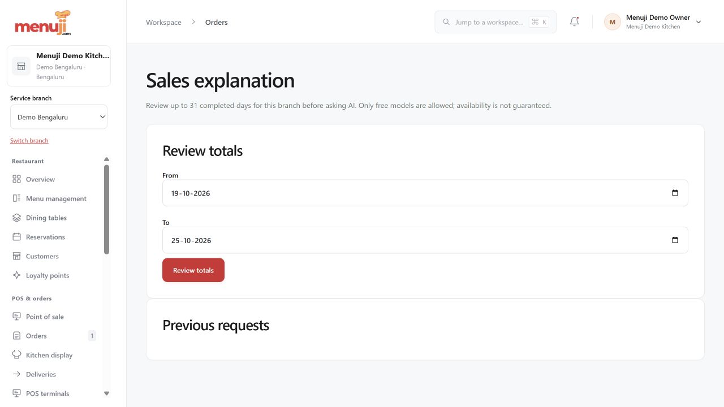Image resolution: width=724 pixels, height=407 pixels.
Task: Click the To date field 25-10-2026
Action: (x=425, y=240)
